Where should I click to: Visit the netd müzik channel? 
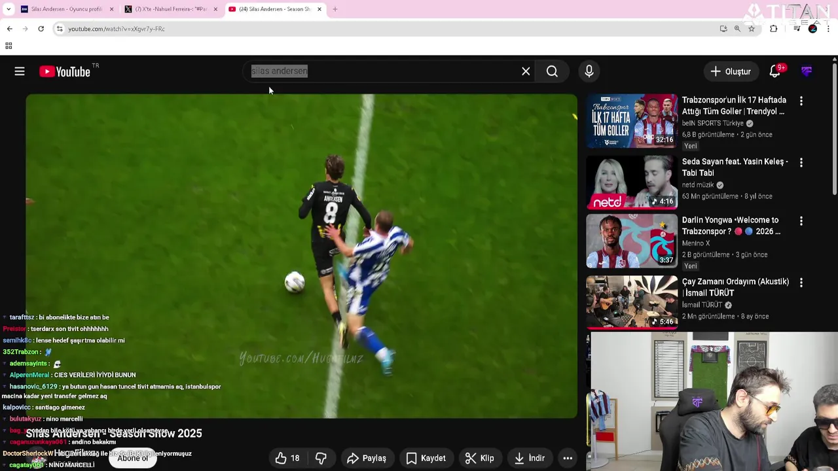(x=698, y=185)
